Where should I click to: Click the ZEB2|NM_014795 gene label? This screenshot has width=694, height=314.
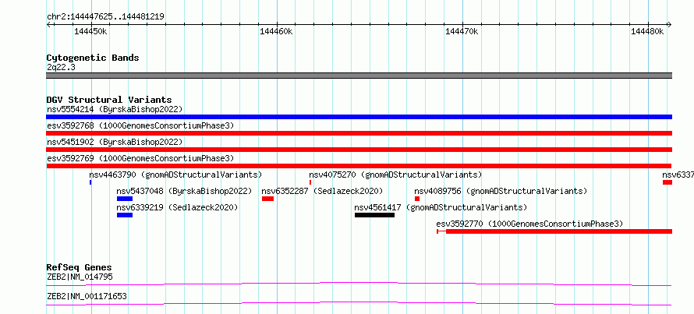click(x=80, y=277)
